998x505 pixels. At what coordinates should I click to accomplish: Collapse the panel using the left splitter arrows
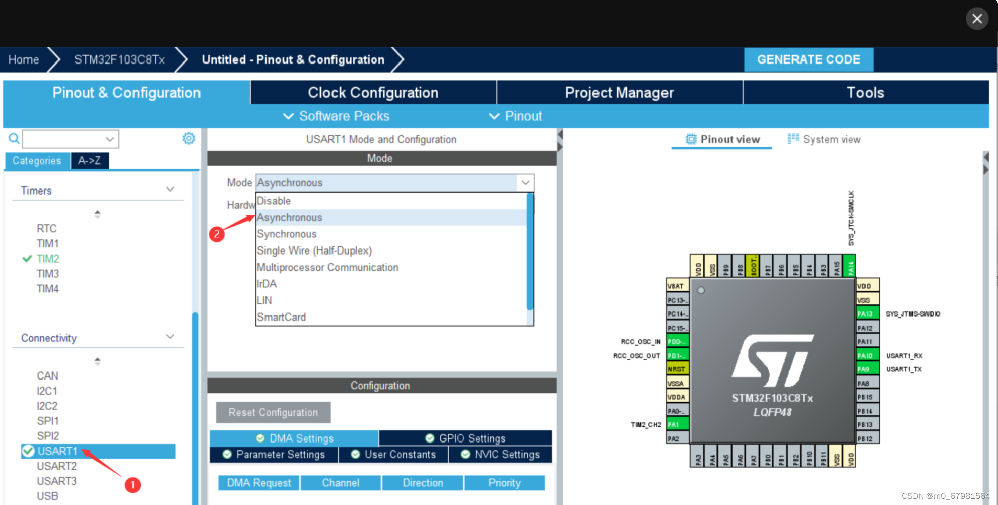(x=560, y=141)
